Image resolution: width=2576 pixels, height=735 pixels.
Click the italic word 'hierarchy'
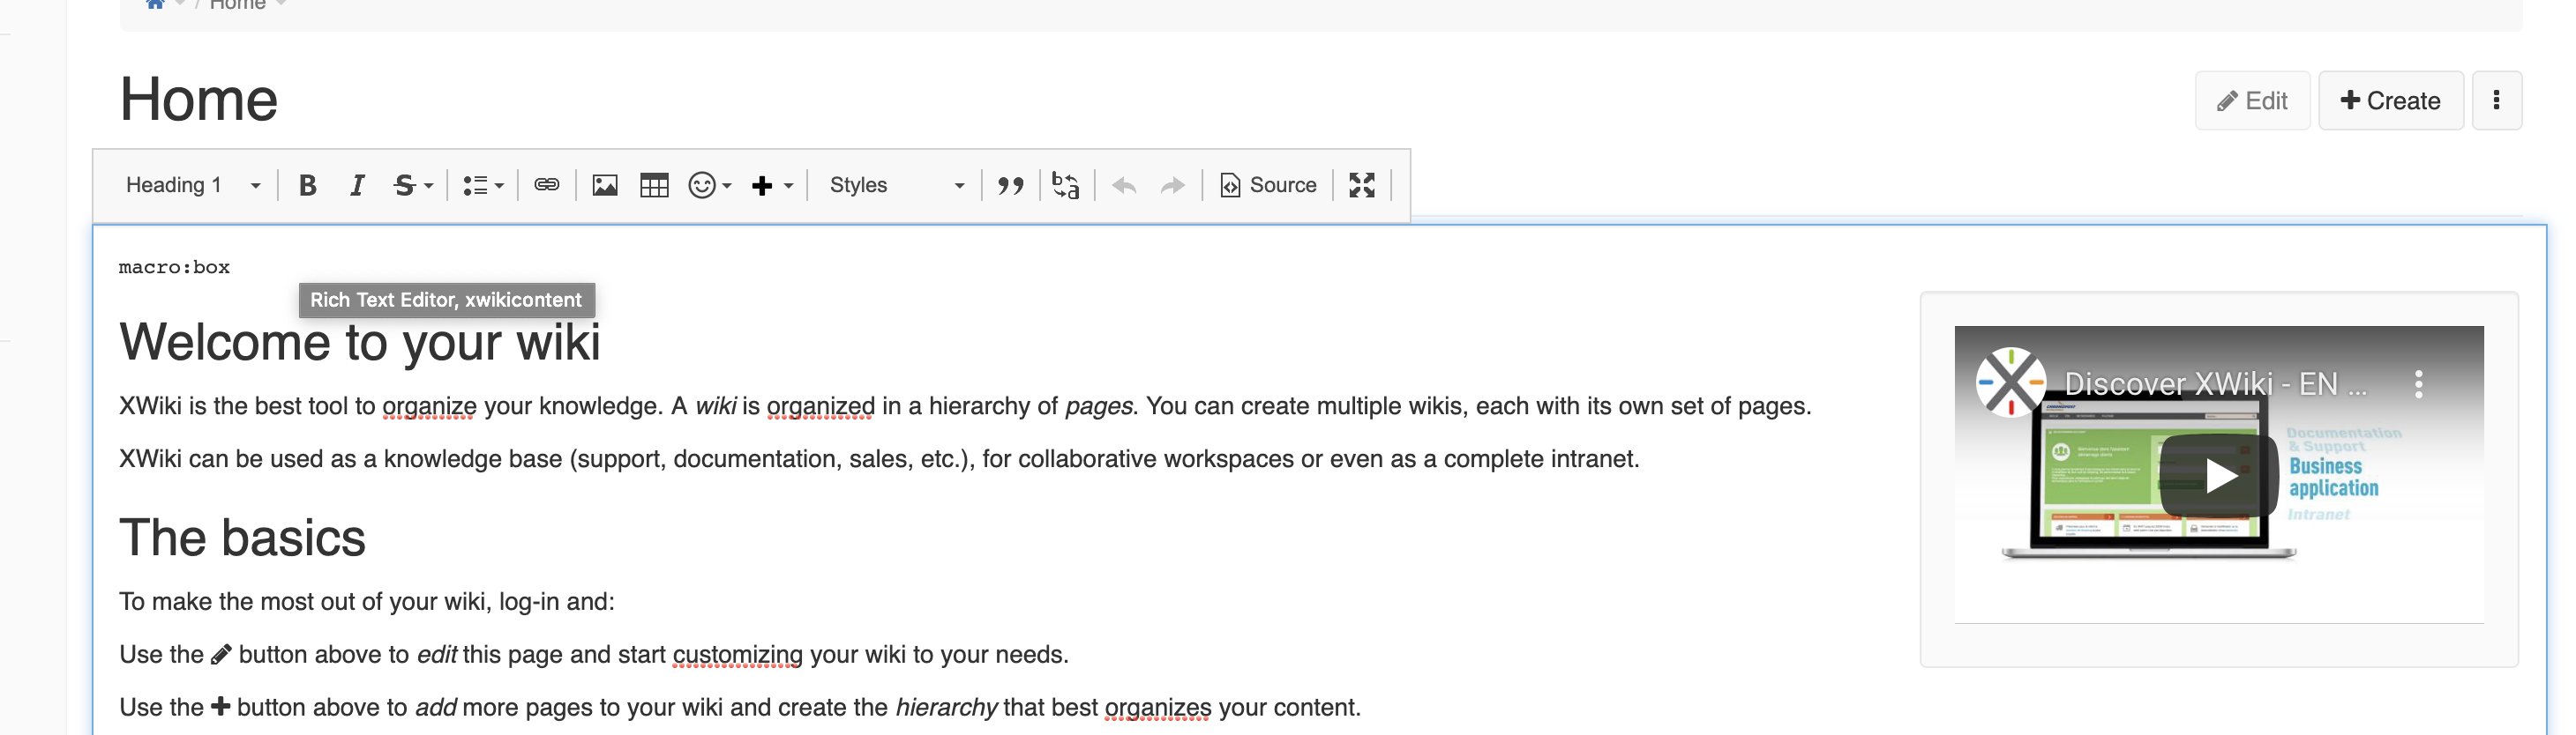point(946,708)
